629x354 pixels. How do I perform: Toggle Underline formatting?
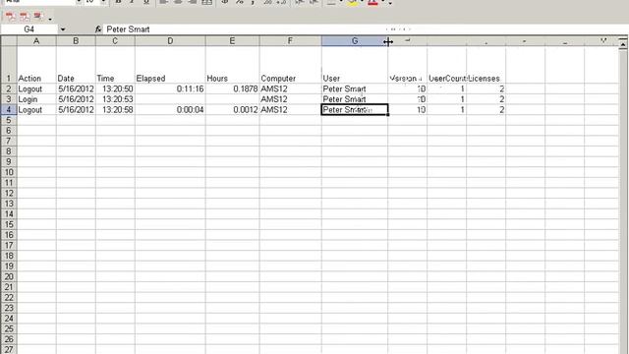point(146,2)
